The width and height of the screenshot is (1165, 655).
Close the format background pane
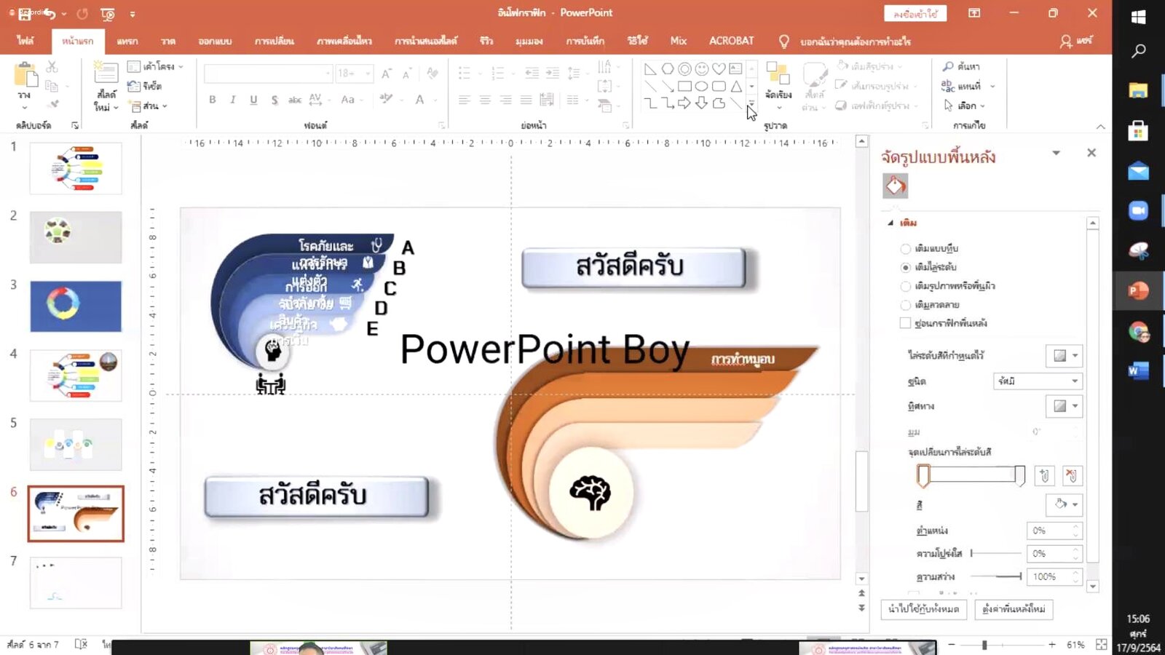(x=1091, y=153)
